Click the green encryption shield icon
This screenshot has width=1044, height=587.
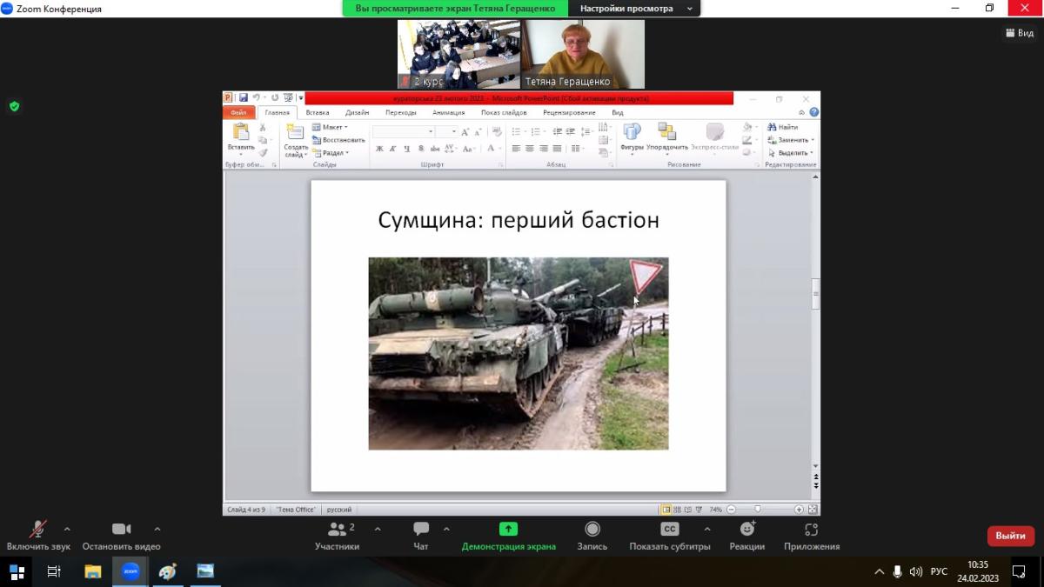click(14, 106)
